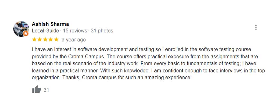The height and width of the screenshot is (111, 279).
Task: Click the Local Guide label
Action: [x=45, y=31]
